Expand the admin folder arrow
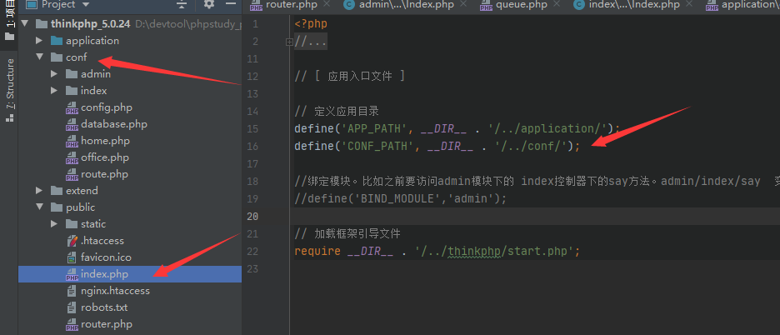Viewport: 780px width, 335px height. [54, 74]
